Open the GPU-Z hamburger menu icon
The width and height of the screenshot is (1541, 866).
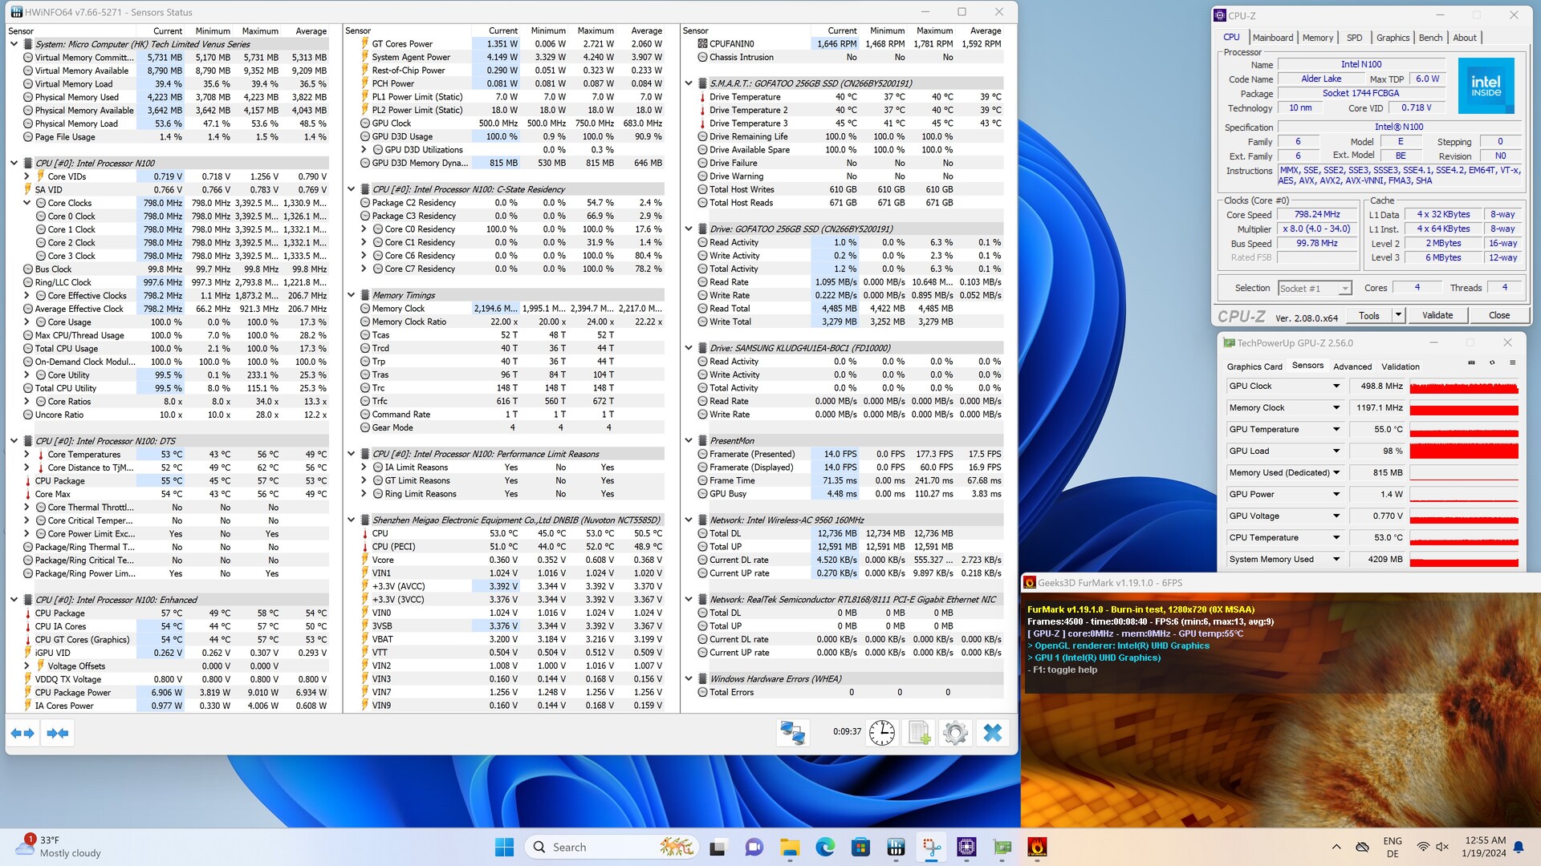(x=1513, y=363)
